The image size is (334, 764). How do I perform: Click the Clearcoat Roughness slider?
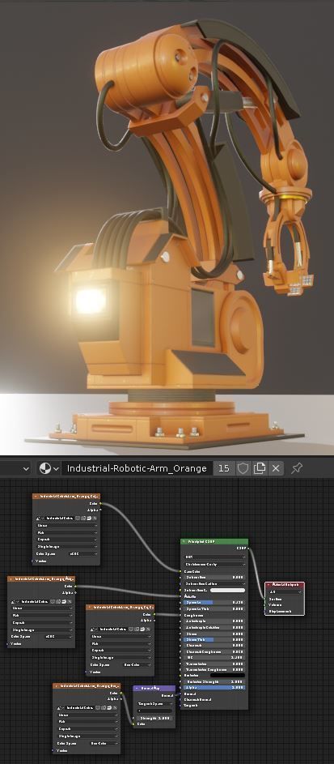click(214, 651)
